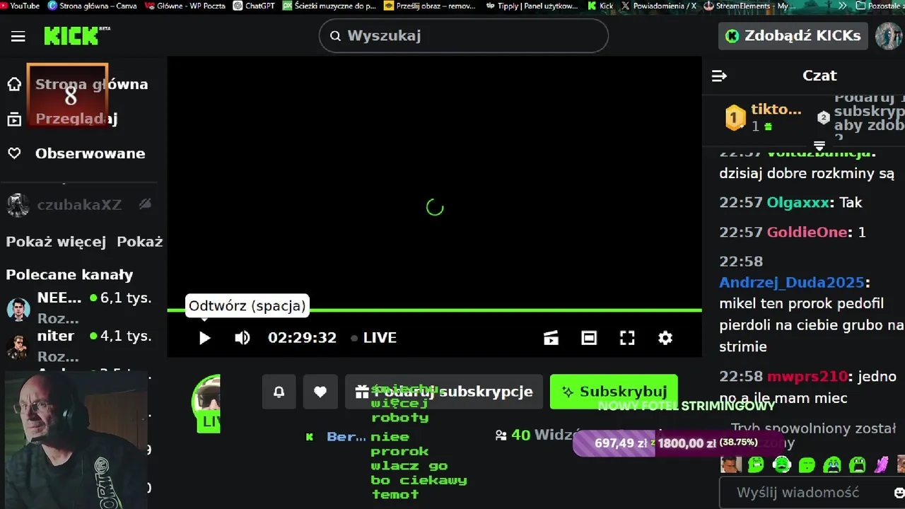
Task: Open Andrzej_Duda2025 user in chat
Action: 792,283
